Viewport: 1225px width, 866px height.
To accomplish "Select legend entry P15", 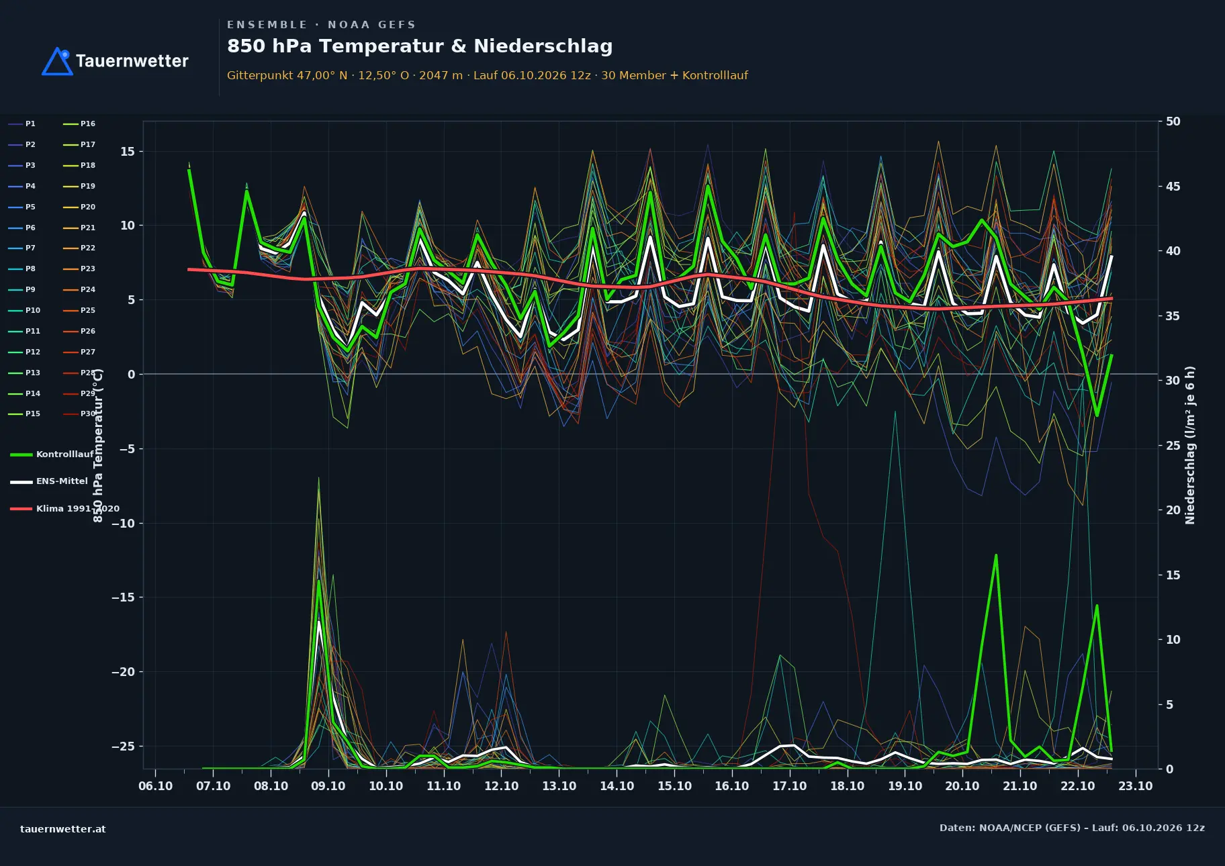I will 24,414.
